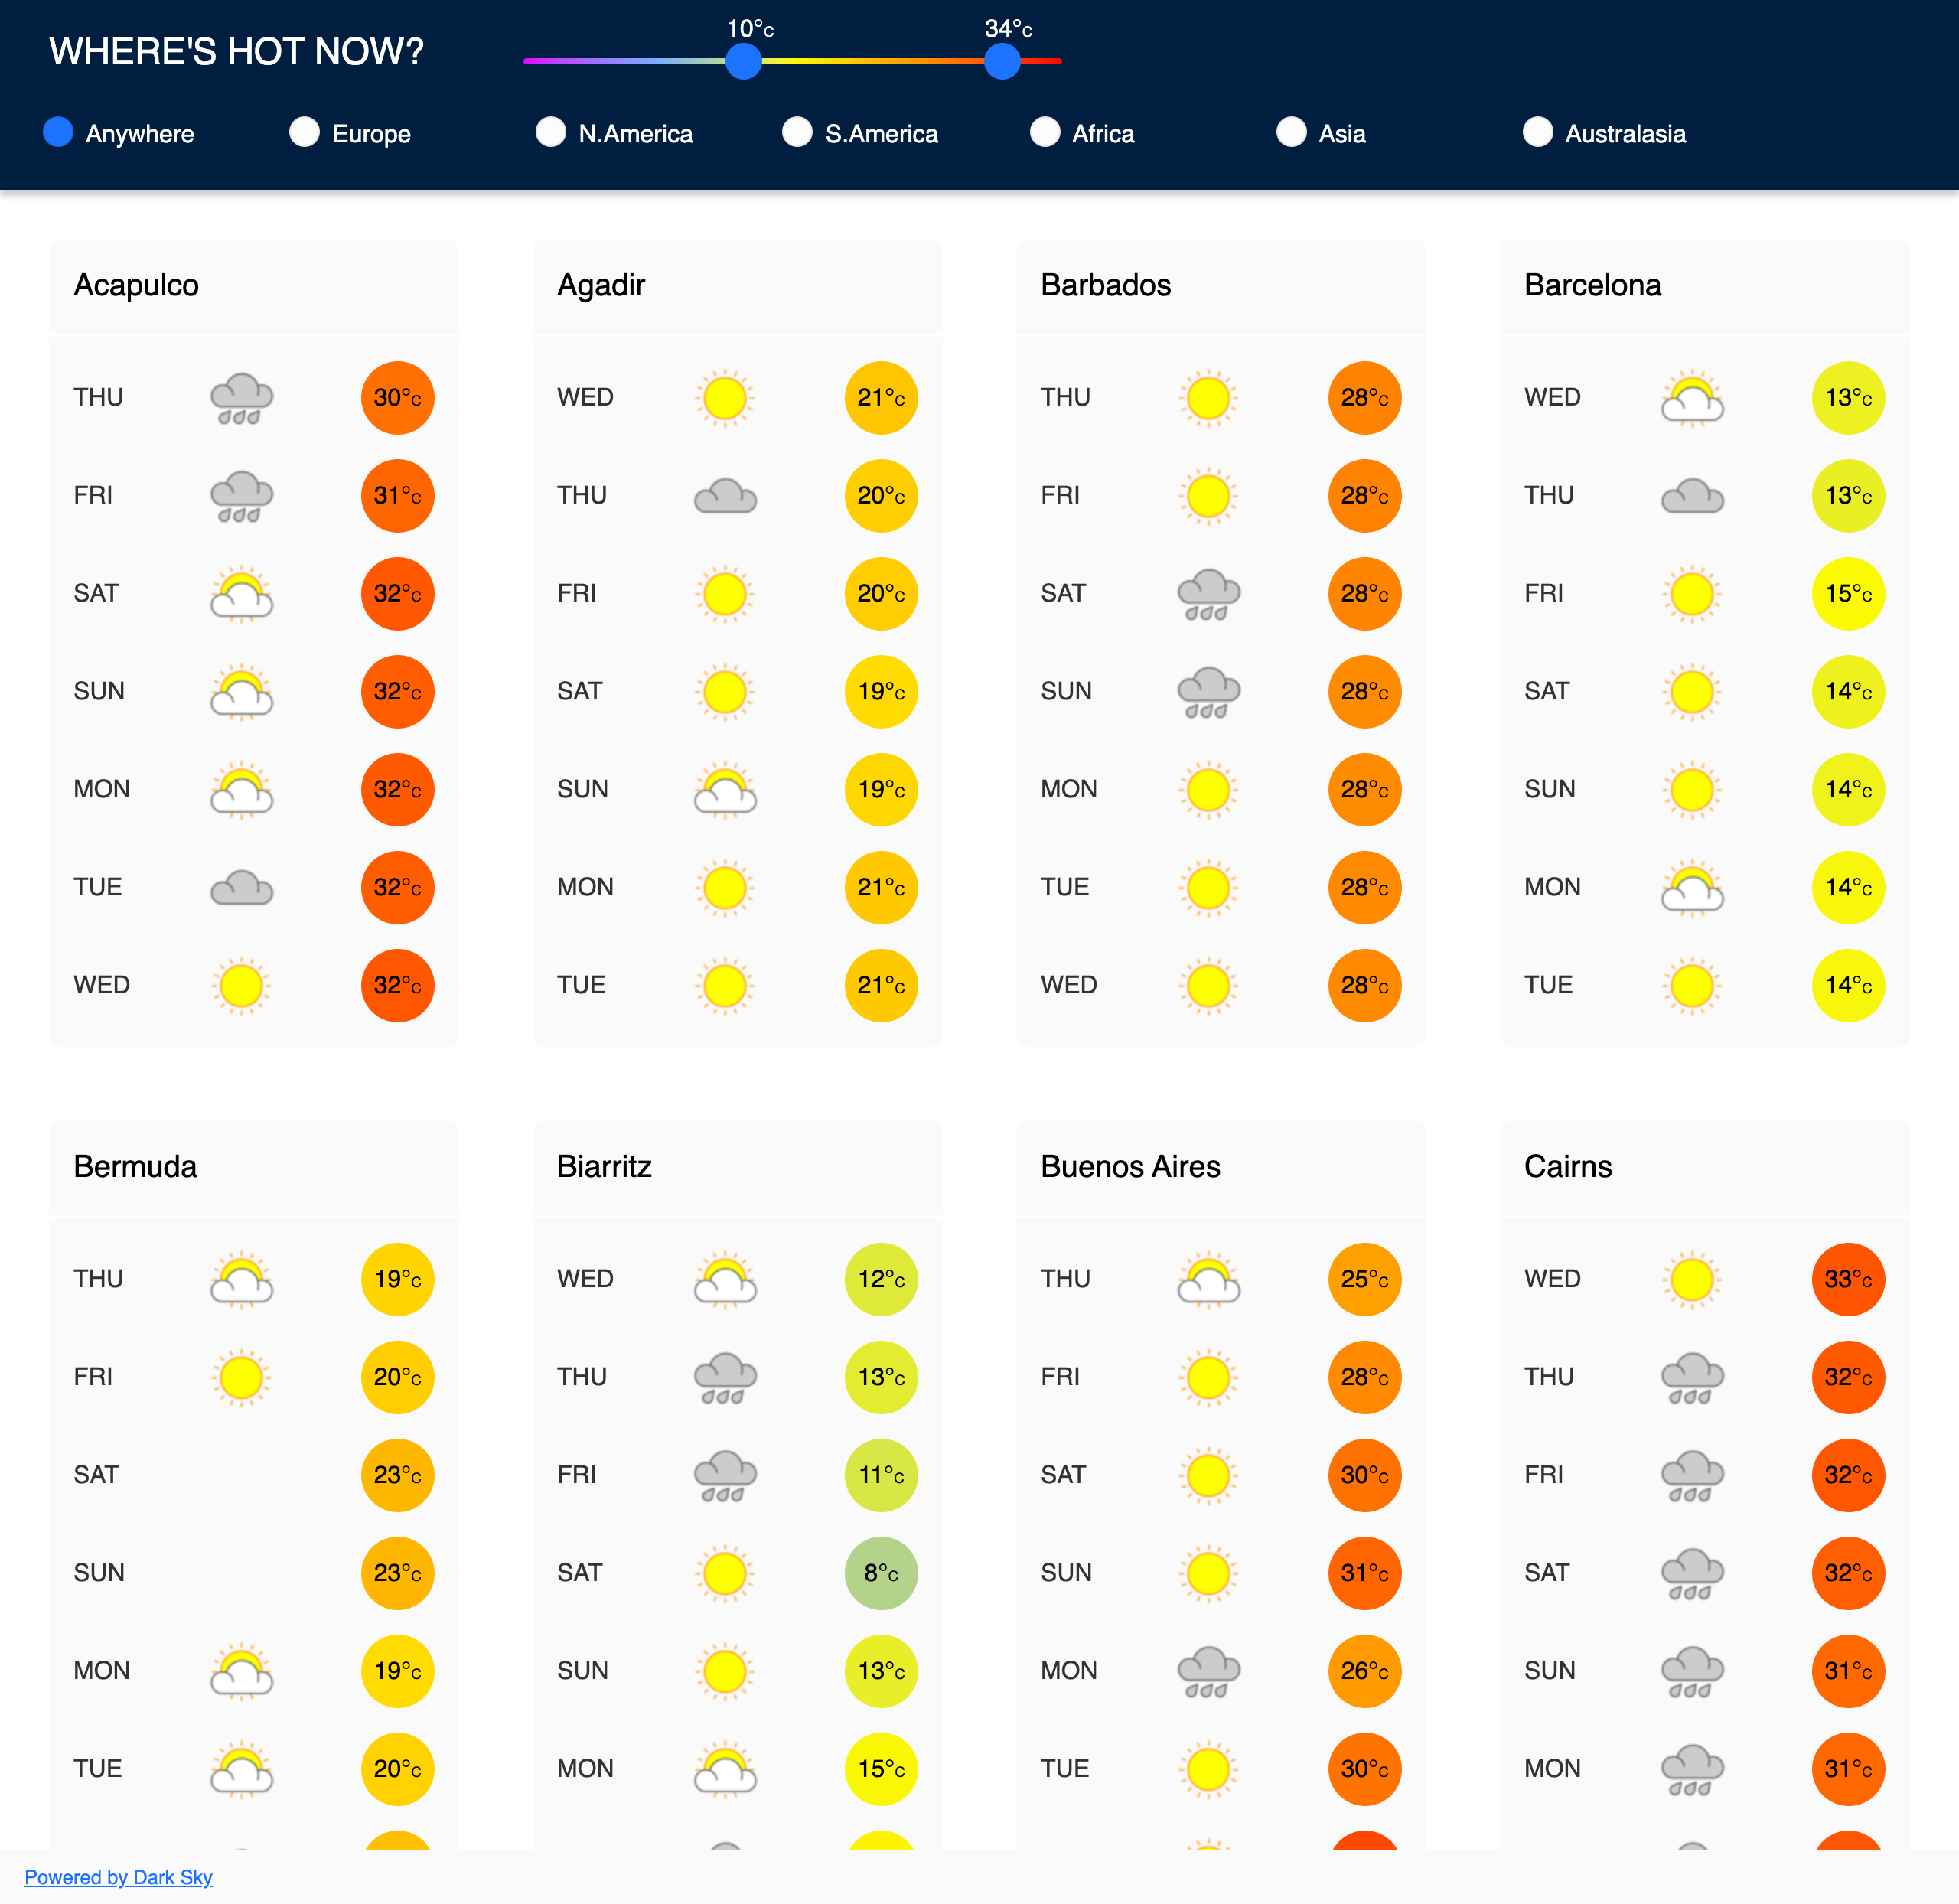Click the WHERE'S HOT NOW? title
Viewport: 1959px width, 1904px height.
(237, 51)
